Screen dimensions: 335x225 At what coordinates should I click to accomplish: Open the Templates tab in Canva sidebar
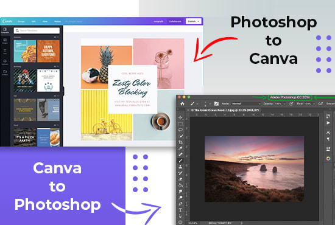[x=5, y=30]
